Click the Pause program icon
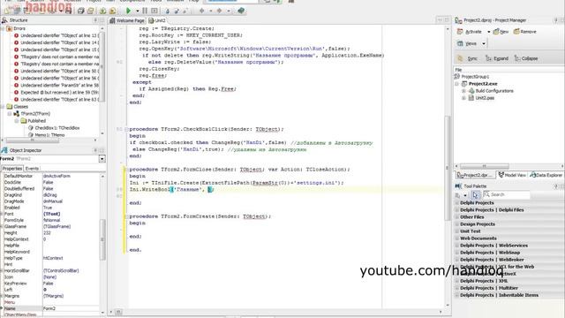 pos(145,11)
